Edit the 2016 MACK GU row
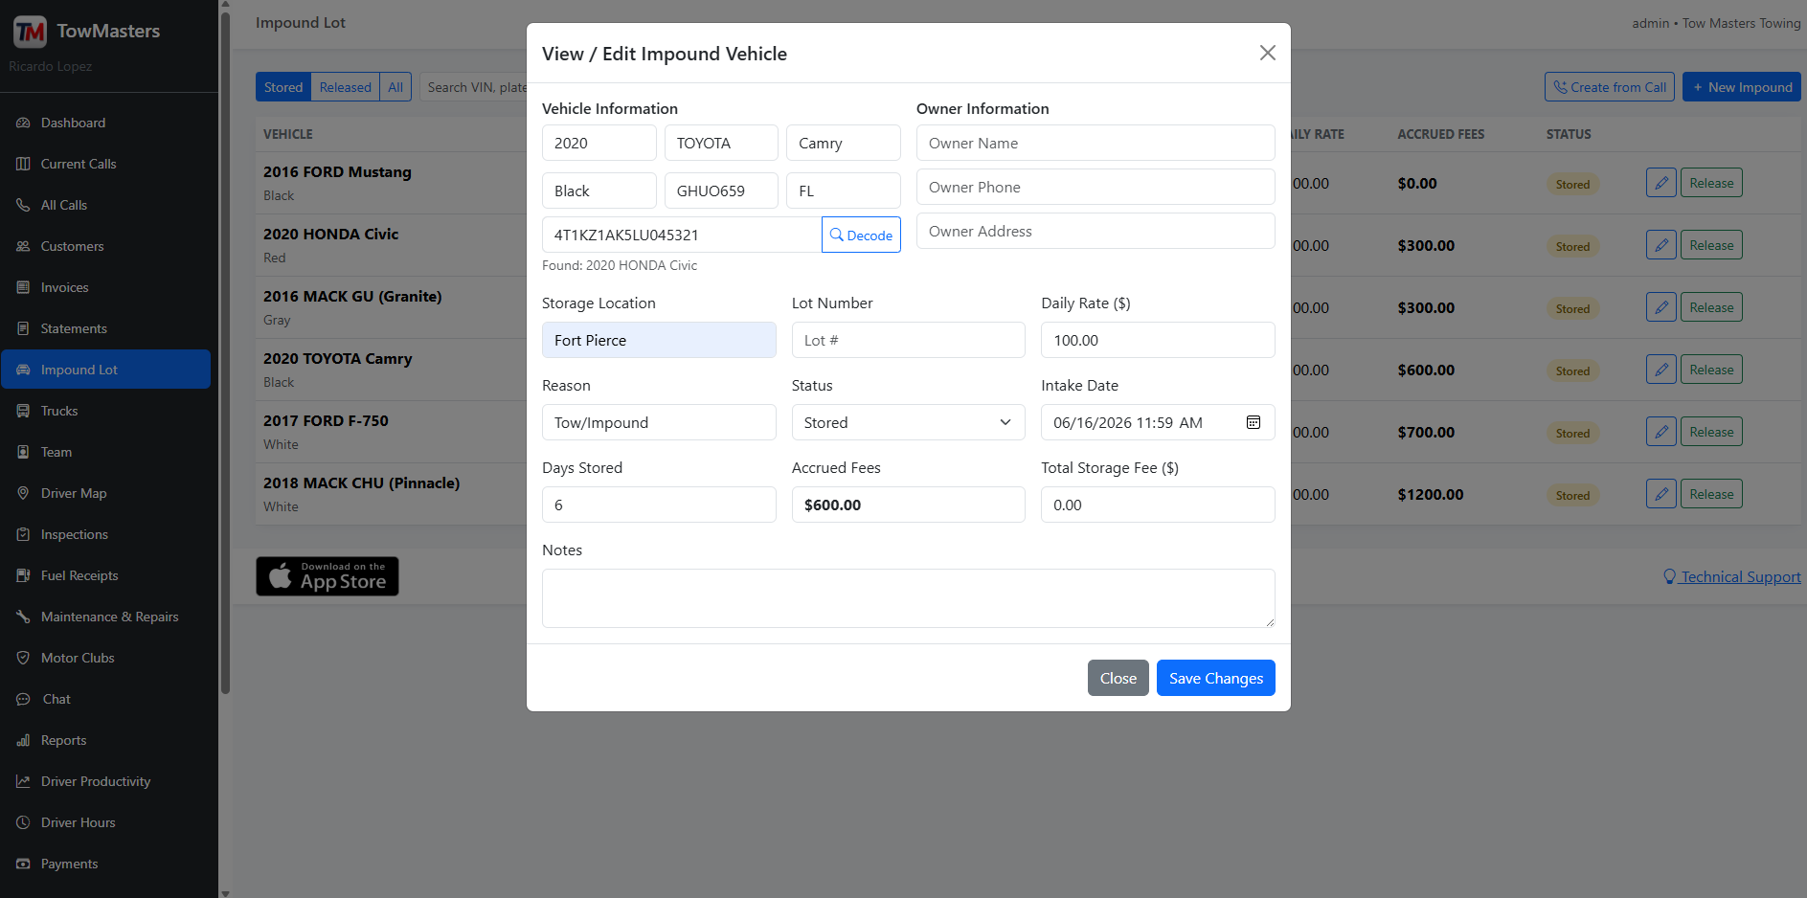1807x898 pixels. click(1661, 307)
